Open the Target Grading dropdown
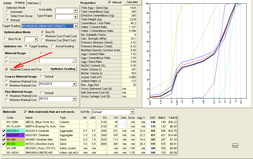253x159 pixels. click(76, 26)
